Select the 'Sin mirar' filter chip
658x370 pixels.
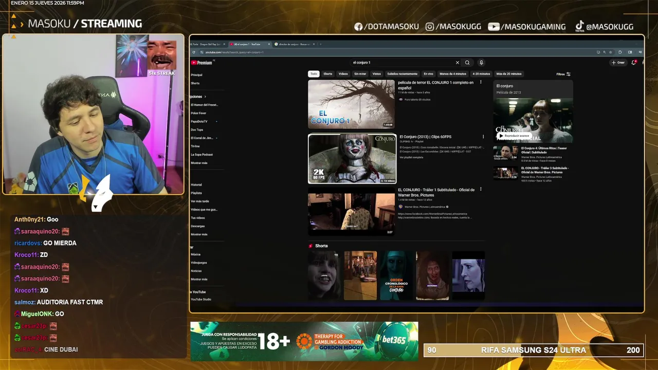360,74
